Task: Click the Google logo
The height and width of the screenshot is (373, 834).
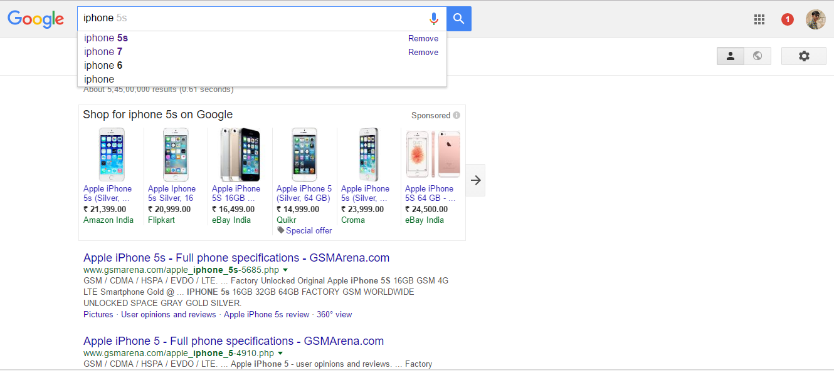Action: pyautogui.click(x=36, y=19)
